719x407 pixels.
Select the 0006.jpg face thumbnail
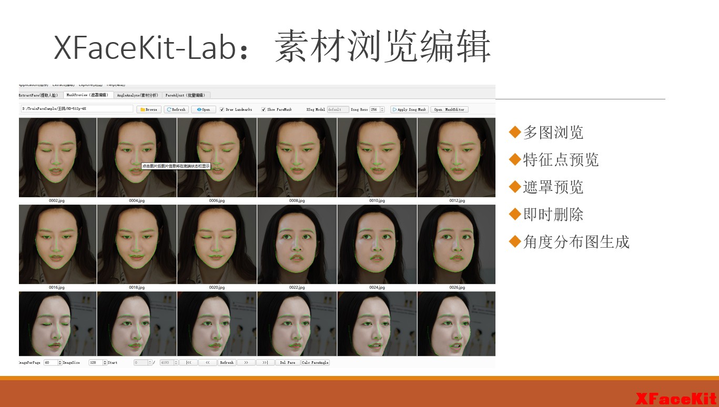[217, 157]
